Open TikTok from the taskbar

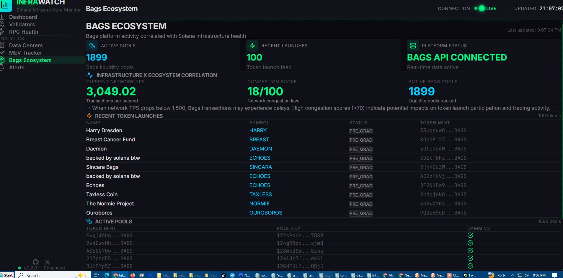click(x=223, y=275)
